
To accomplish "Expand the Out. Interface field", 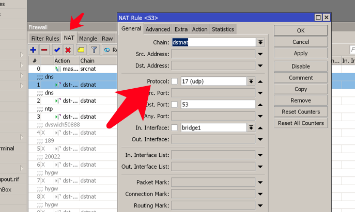I will coord(260,139).
